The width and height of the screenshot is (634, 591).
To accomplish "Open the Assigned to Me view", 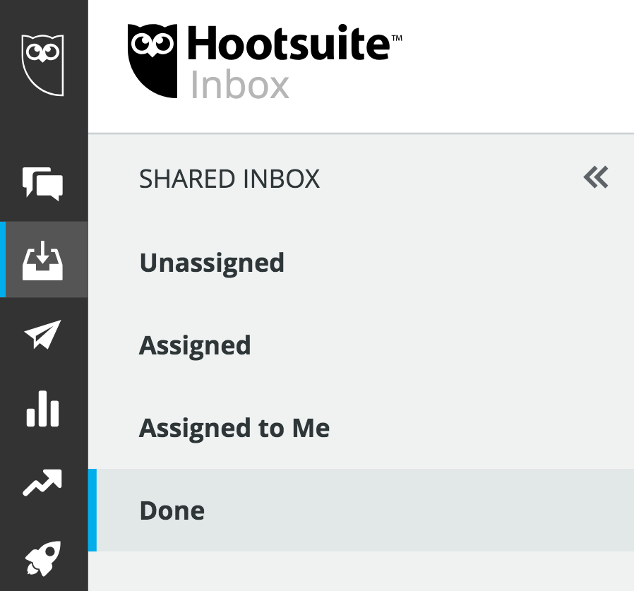I will pyautogui.click(x=234, y=428).
